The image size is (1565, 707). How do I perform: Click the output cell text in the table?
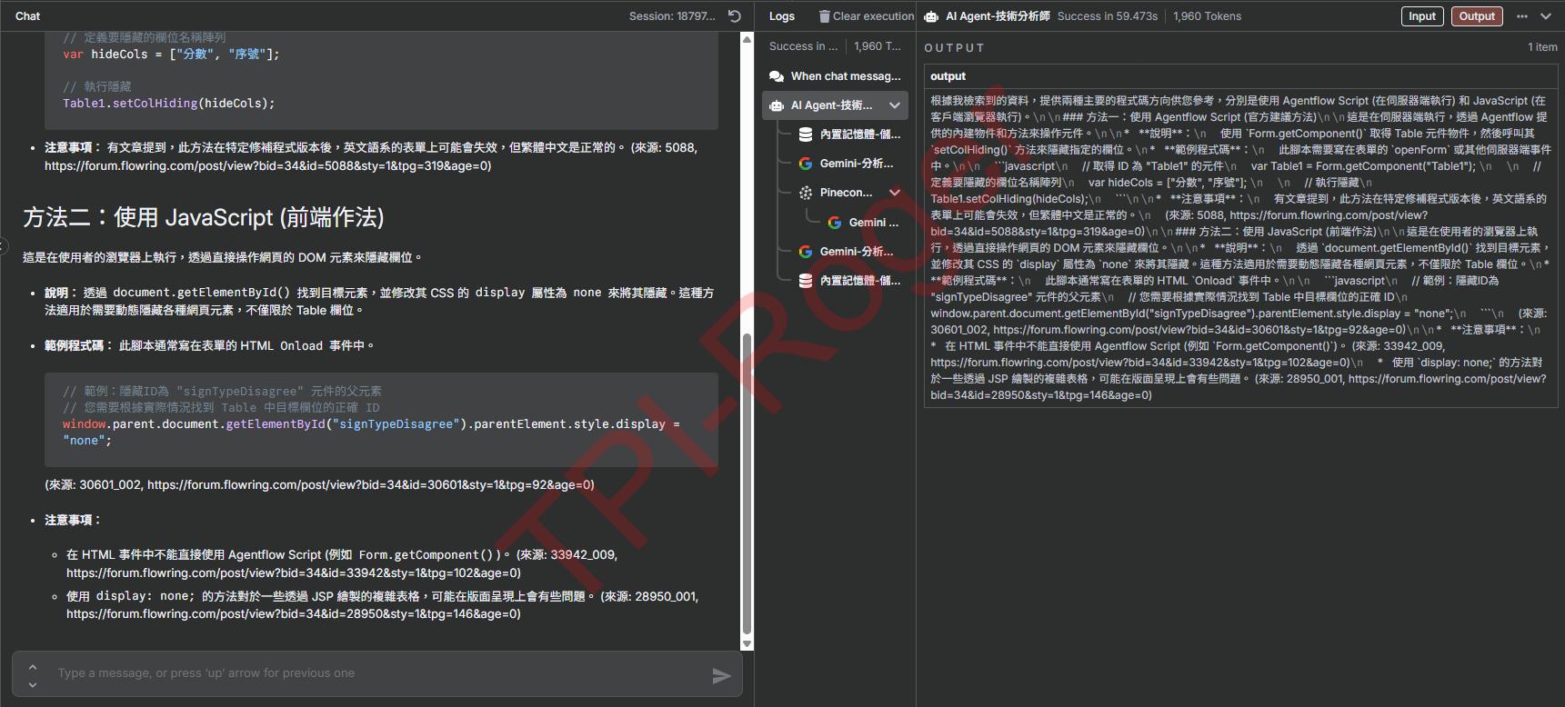tap(1240, 248)
